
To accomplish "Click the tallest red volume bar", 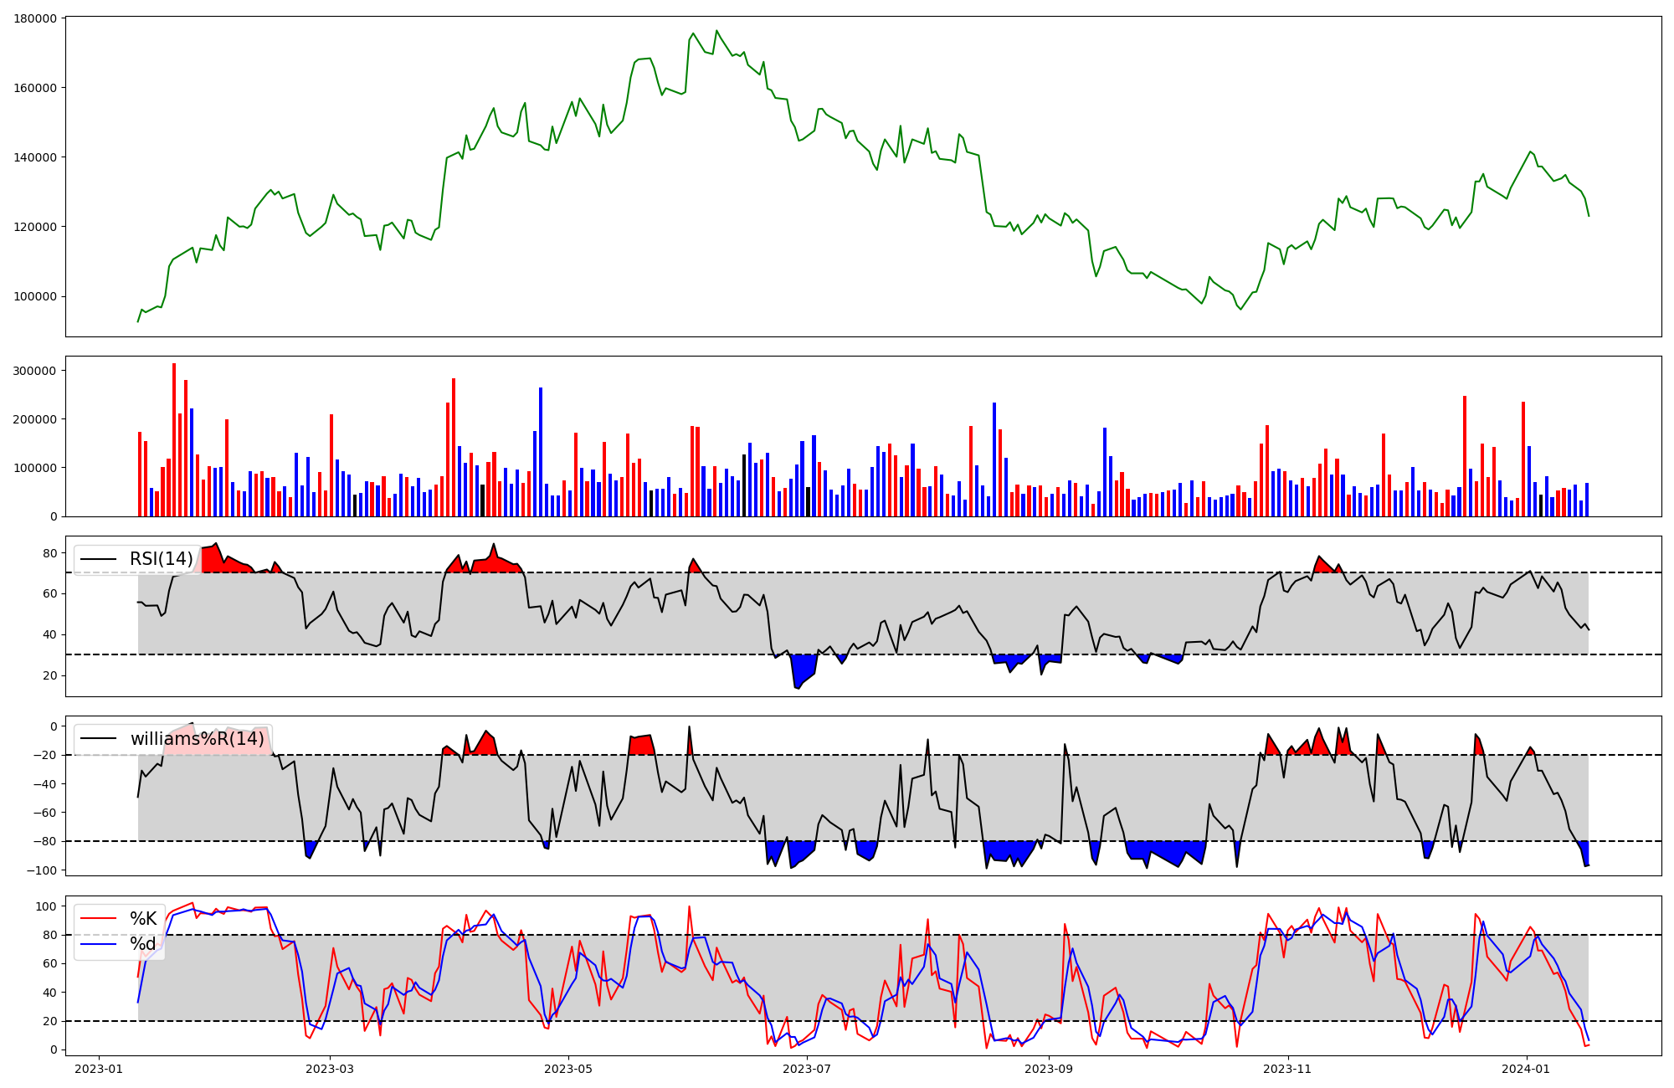I will 174,439.
